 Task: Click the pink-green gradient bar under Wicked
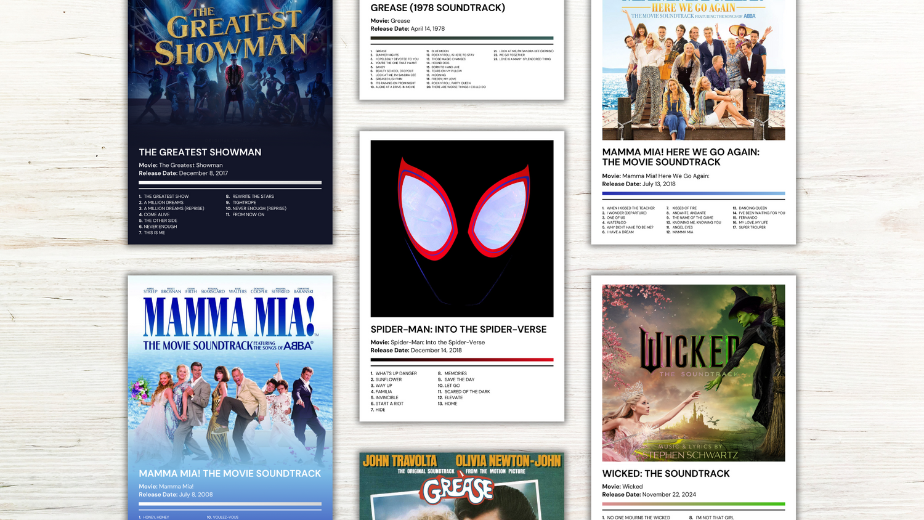point(693,504)
